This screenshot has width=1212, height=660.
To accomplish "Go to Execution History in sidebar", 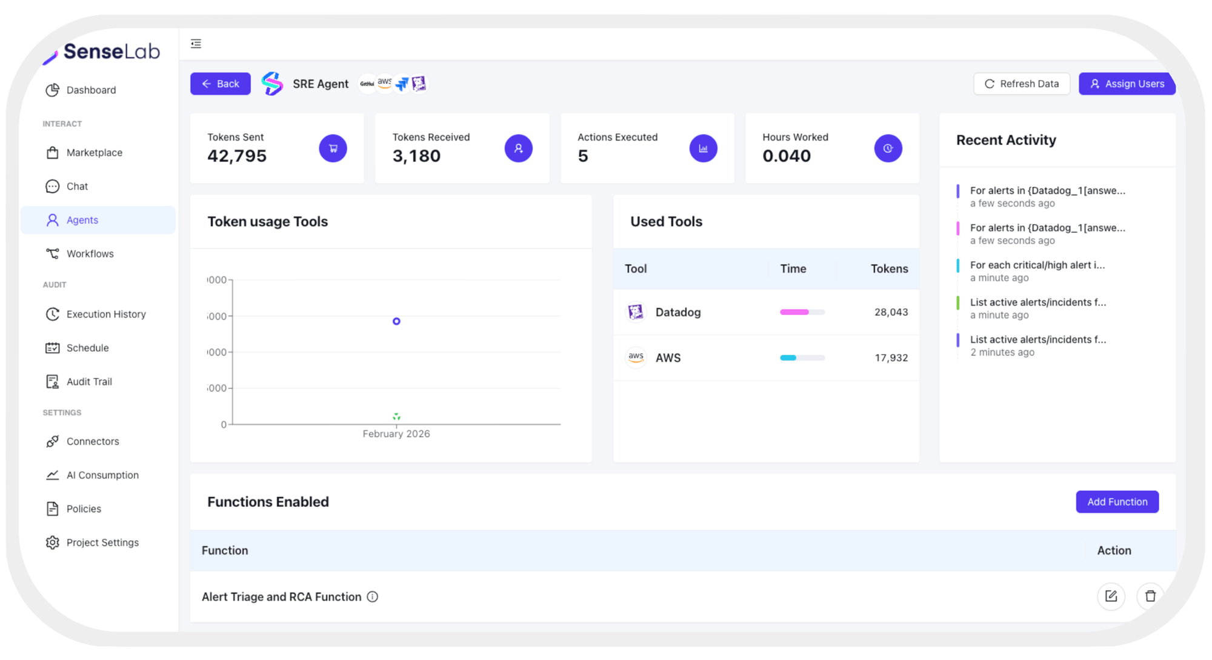I will [x=105, y=315].
